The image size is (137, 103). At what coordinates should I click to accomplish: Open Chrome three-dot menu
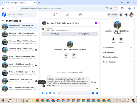click(134, 9)
